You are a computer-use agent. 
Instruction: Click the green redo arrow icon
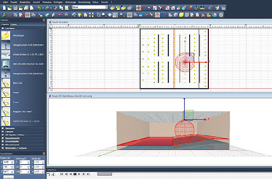[x=47, y=8]
